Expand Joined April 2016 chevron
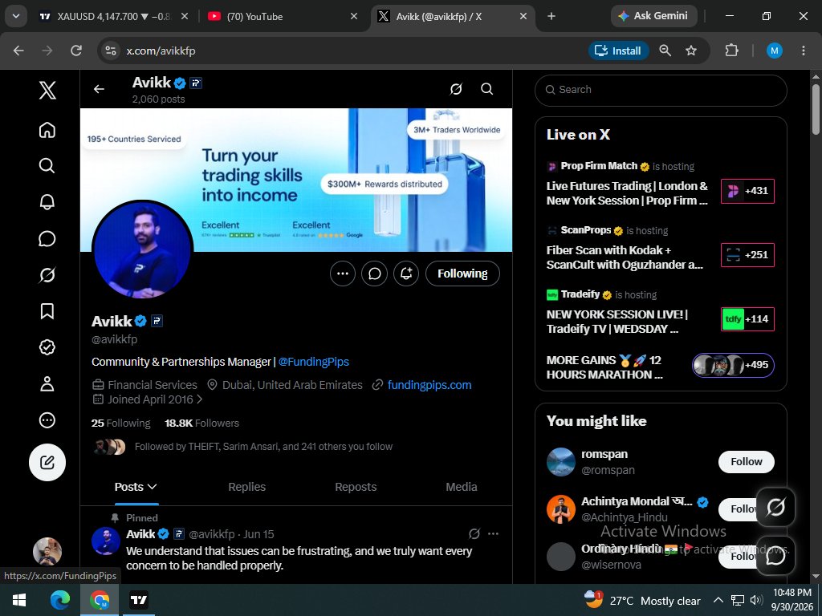This screenshot has height=616, width=822. pyautogui.click(x=199, y=399)
